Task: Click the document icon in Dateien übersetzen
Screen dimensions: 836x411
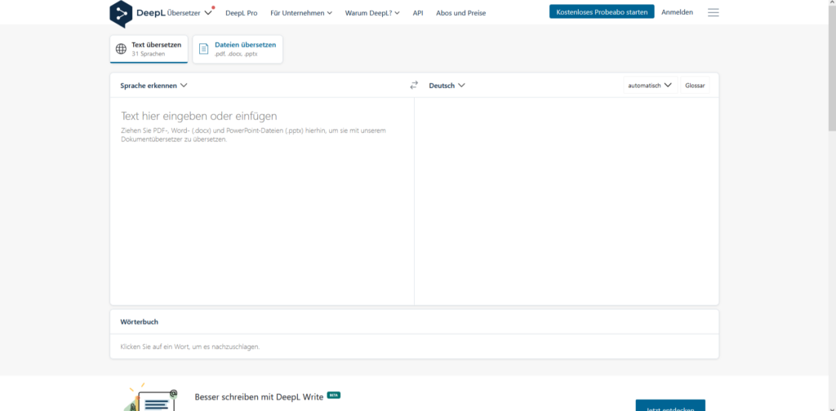Action: 203,49
